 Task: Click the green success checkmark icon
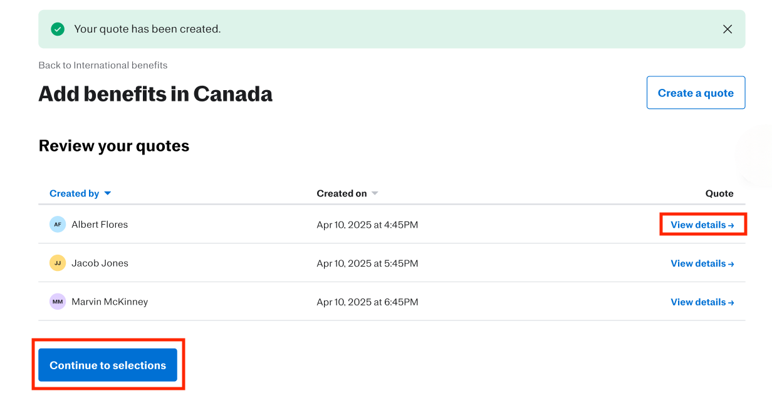click(x=58, y=29)
